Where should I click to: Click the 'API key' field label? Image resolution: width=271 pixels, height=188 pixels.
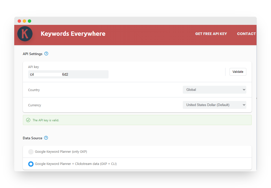coord(34,67)
